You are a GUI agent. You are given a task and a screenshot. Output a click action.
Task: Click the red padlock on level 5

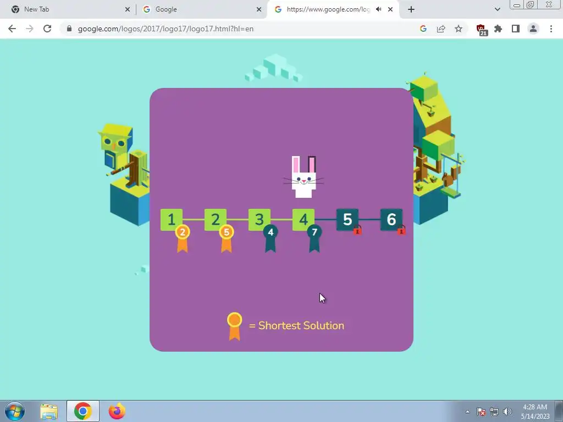357,230
